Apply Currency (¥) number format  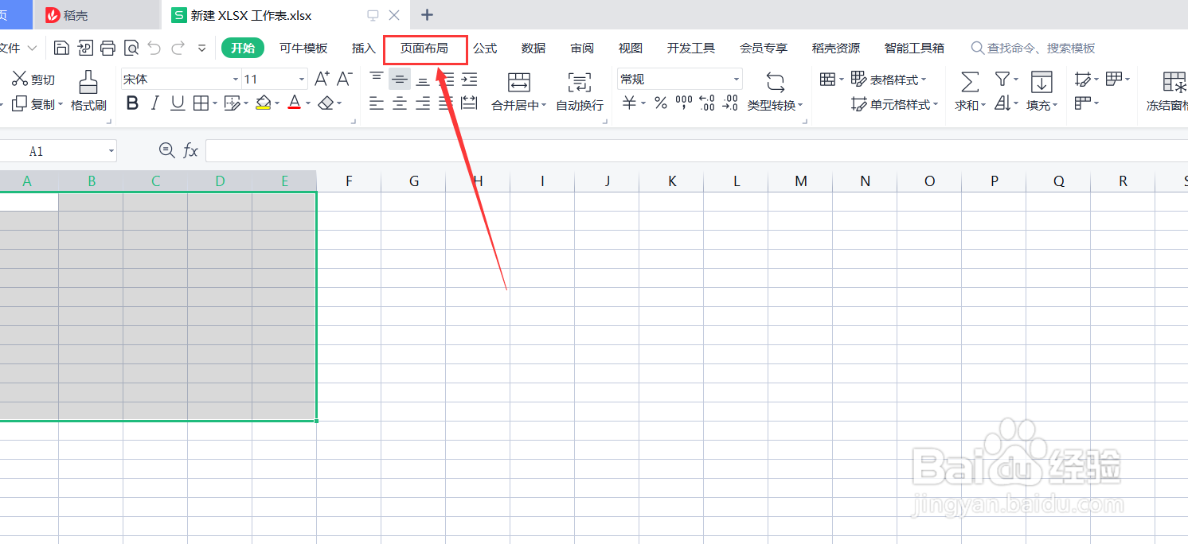point(629,103)
